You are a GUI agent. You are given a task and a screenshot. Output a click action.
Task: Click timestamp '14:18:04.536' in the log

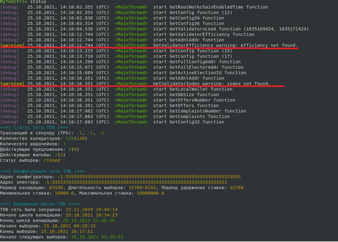(77, 29)
